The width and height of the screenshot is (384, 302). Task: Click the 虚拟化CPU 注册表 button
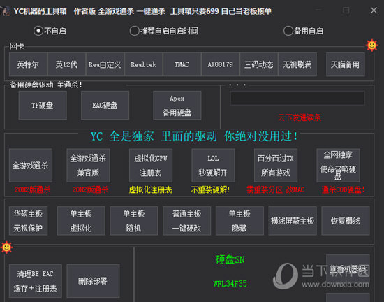point(151,165)
